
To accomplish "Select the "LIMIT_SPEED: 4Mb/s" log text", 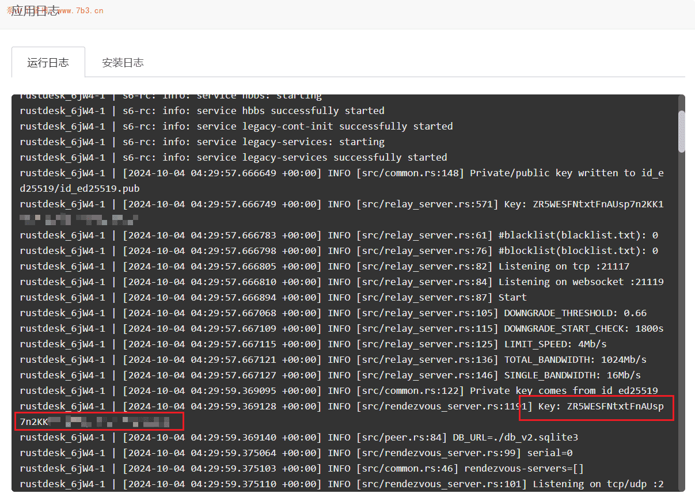I will (555, 344).
